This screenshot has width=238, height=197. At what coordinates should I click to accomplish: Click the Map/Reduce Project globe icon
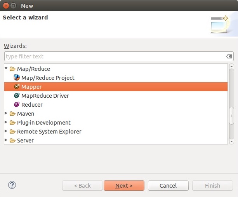[17, 77]
